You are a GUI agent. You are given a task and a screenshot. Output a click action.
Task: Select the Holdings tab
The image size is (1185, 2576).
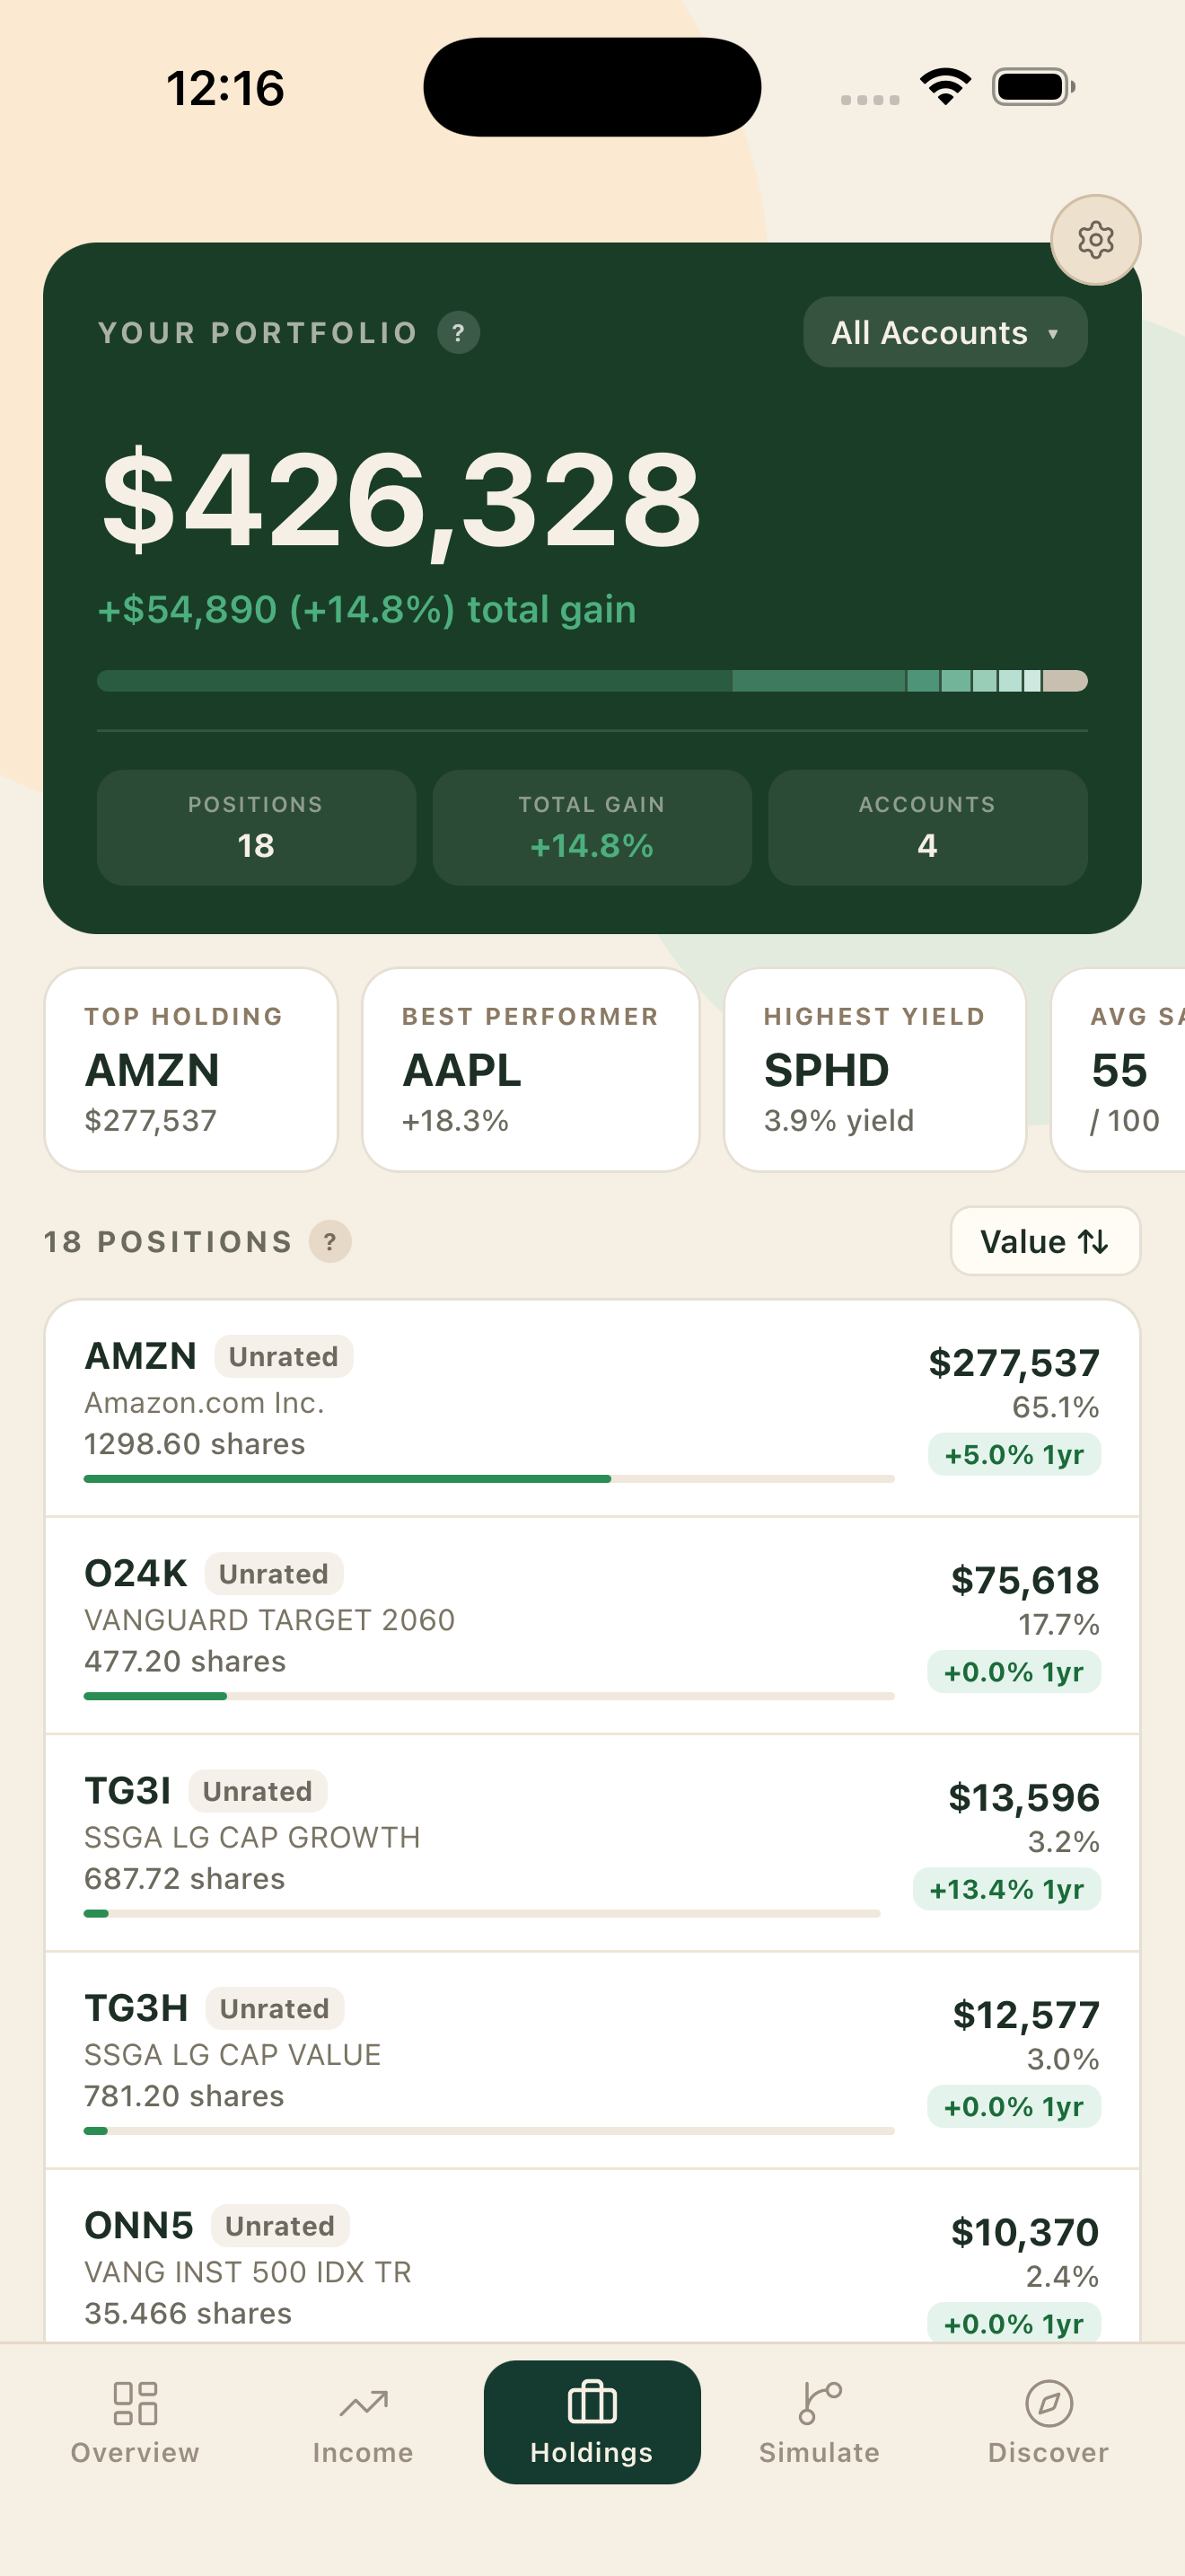point(592,2422)
